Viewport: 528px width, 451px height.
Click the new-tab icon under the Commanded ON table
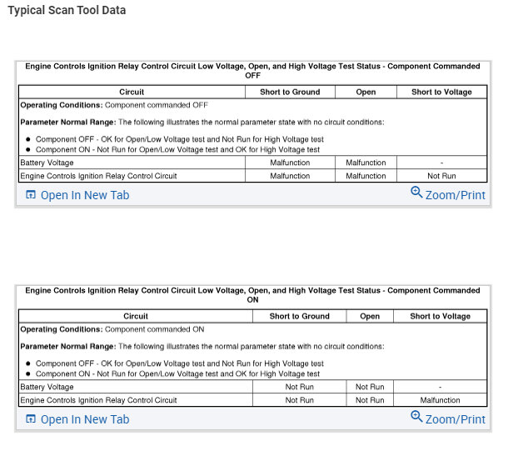31,418
